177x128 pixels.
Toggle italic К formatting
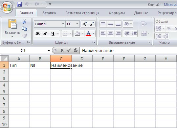coord(45,33)
